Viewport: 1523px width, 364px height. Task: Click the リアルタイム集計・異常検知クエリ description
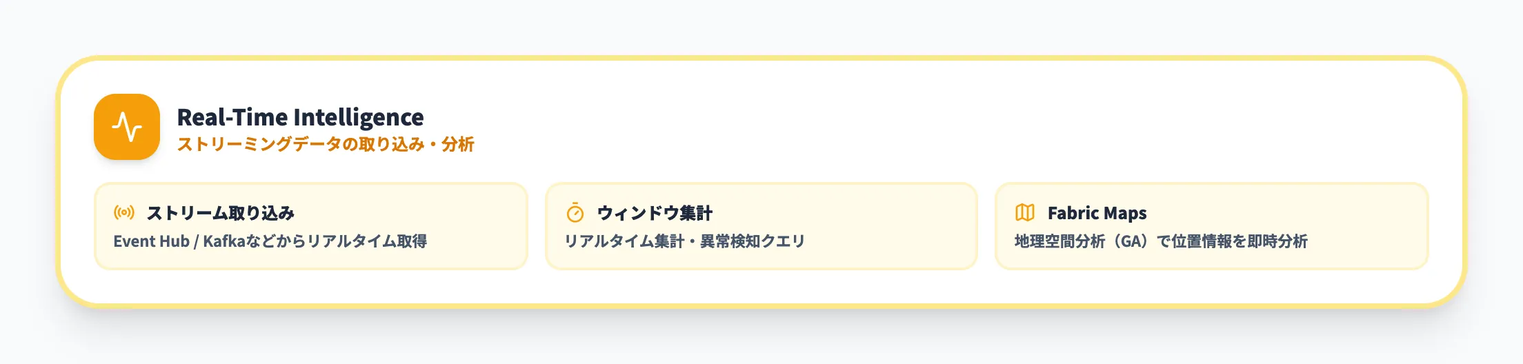(x=684, y=241)
